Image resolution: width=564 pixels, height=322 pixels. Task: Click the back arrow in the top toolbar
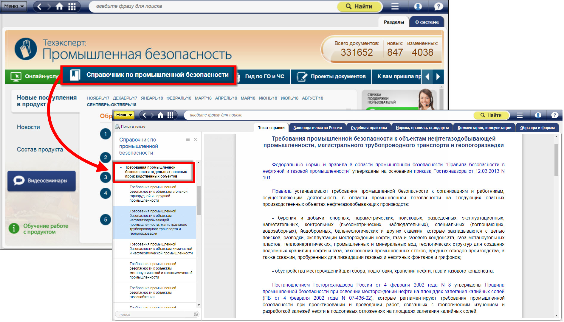pyautogui.click(x=39, y=6)
